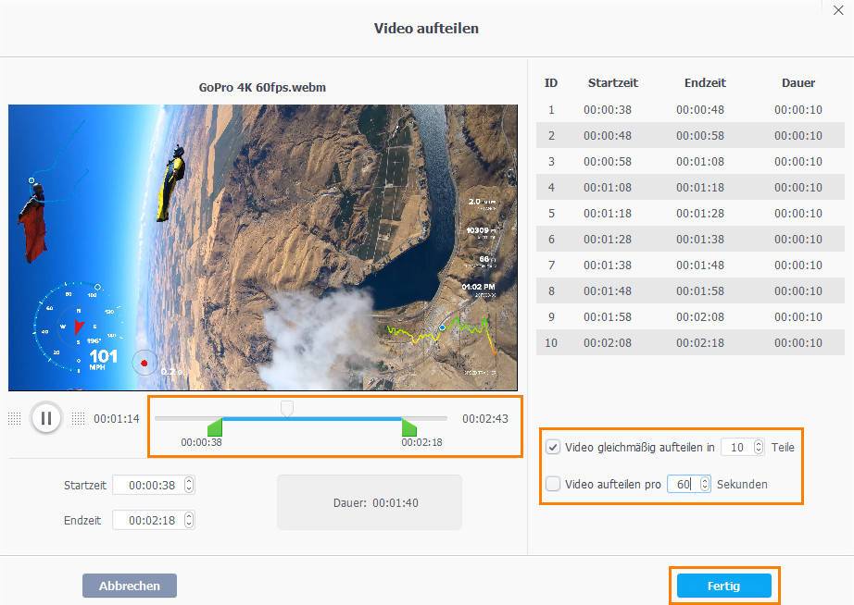Select segment row with Endzeit 00:01:38
Image resolution: width=854 pixels, height=605 pixels.
pyautogui.click(x=690, y=239)
